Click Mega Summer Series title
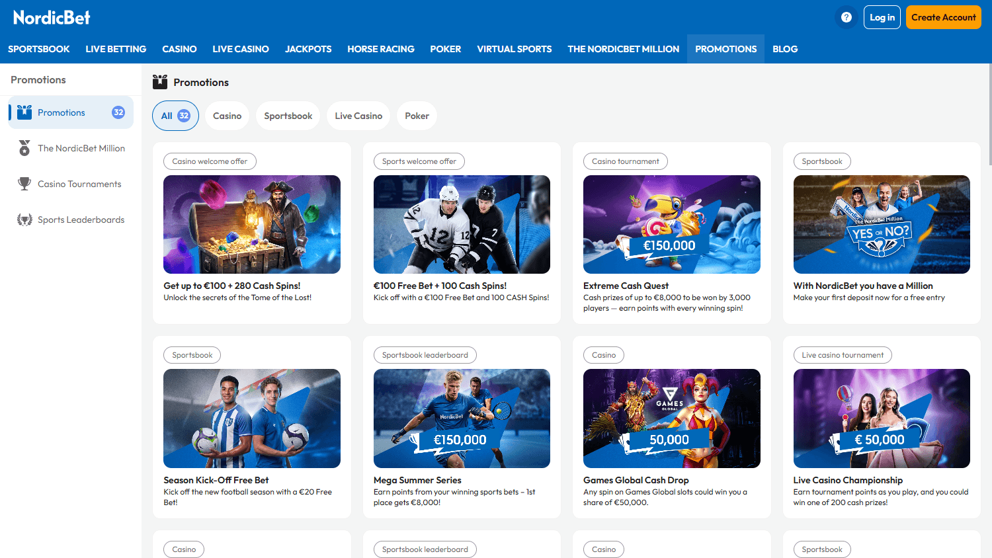 coord(417,480)
